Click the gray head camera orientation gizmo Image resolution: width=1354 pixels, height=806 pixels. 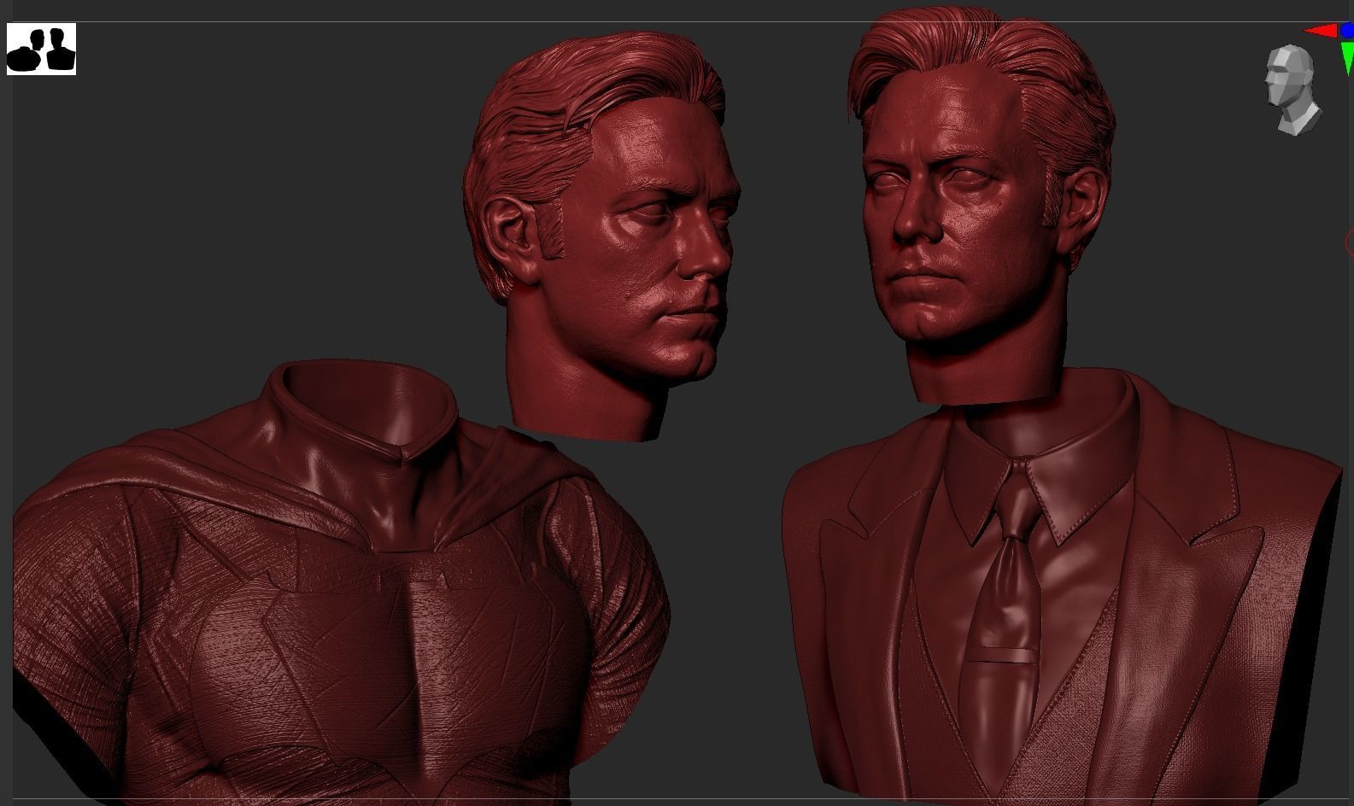pyautogui.click(x=1292, y=90)
